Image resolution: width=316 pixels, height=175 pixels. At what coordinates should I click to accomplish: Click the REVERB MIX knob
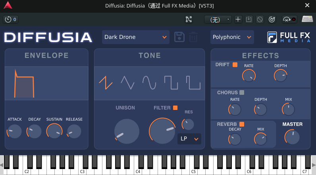260,139
